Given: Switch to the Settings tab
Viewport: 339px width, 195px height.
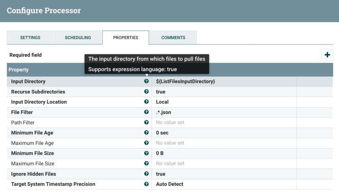Looking at the screenshot, I should [x=30, y=38].
